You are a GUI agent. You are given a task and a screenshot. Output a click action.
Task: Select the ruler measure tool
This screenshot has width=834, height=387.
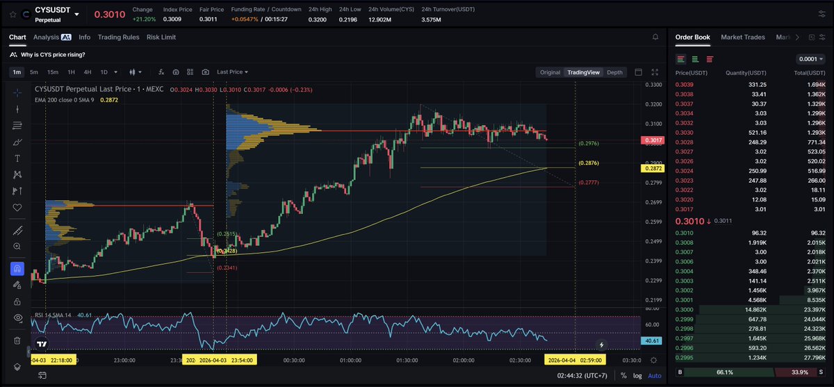click(x=17, y=230)
